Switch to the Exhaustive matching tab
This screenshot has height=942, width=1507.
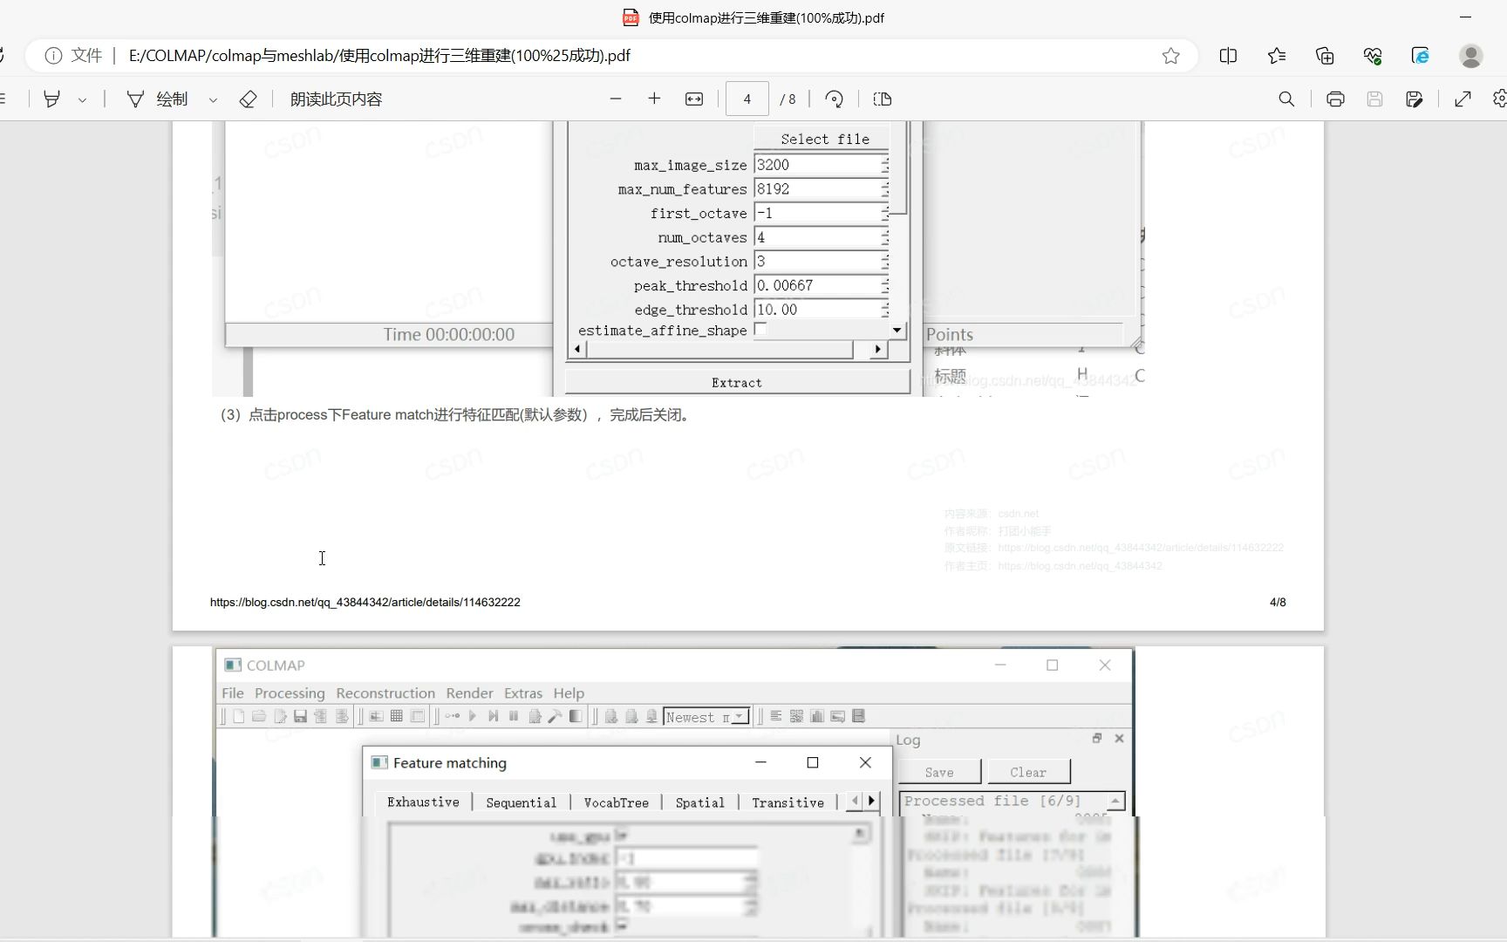(x=423, y=802)
